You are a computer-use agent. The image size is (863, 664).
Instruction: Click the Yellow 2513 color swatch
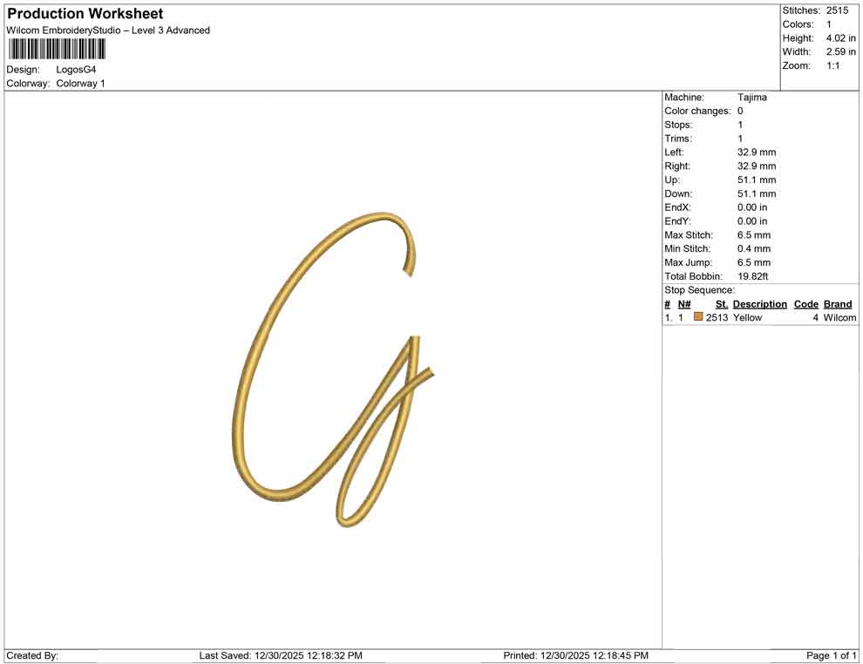tap(698, 317)
